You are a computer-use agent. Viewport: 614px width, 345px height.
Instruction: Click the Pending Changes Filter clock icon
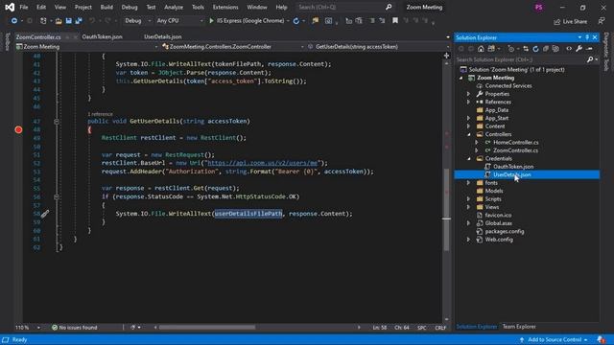(511, 49)
